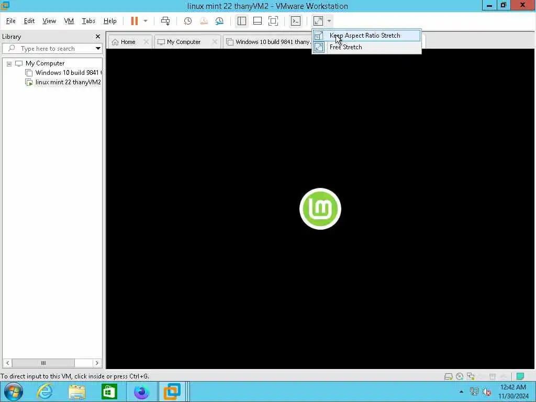Switch to Windows 10 build 9841 tab
Image resolution: width=536 pixels, height=402 pixels.
pos(269,42)
